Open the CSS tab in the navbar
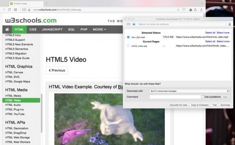Image resolution: width=235 pixels, height=145 pixels. click(x=33, y=29)
